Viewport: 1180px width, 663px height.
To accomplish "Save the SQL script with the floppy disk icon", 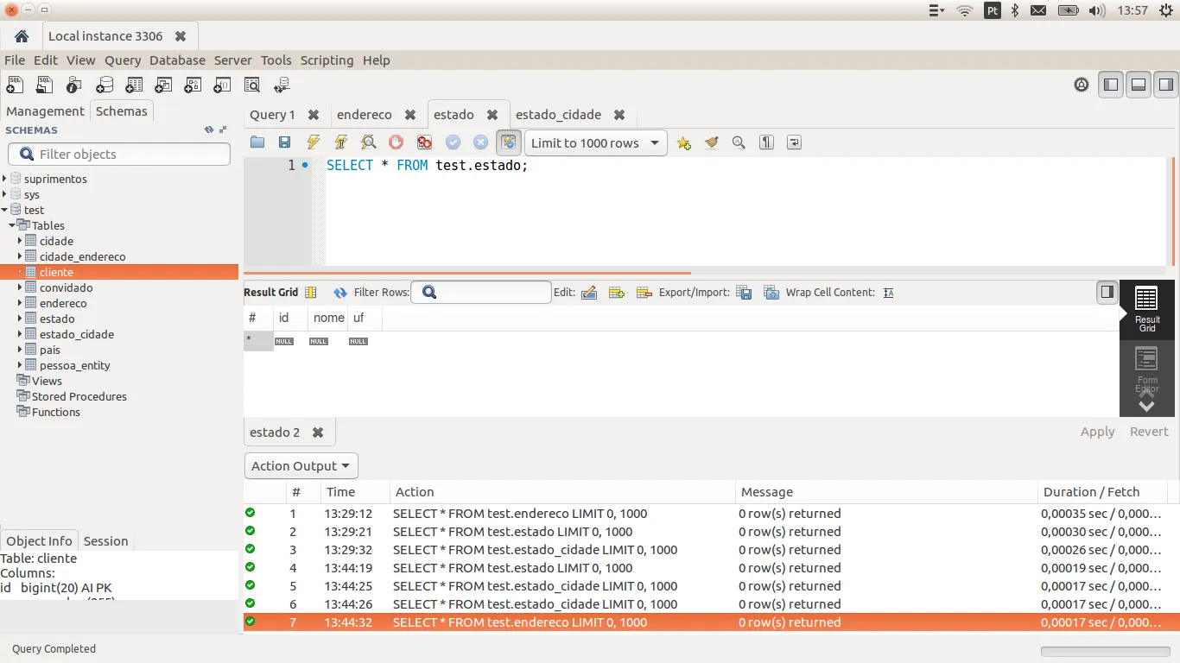I will 284,142.
